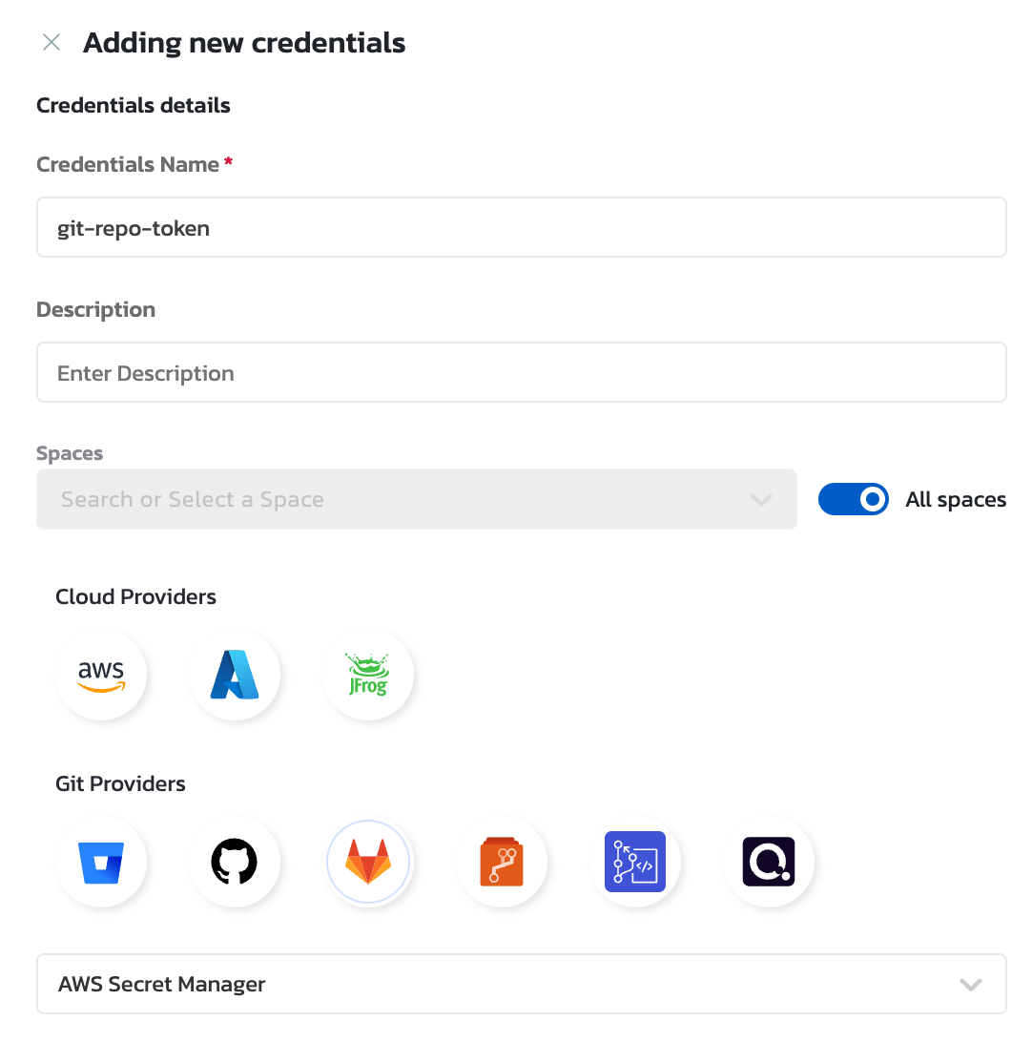Image resolution: width=1032 pixels, height=1042 pixels.
Task: Expand the AWS Secret Manager dropdown
Action: [521, 984]
